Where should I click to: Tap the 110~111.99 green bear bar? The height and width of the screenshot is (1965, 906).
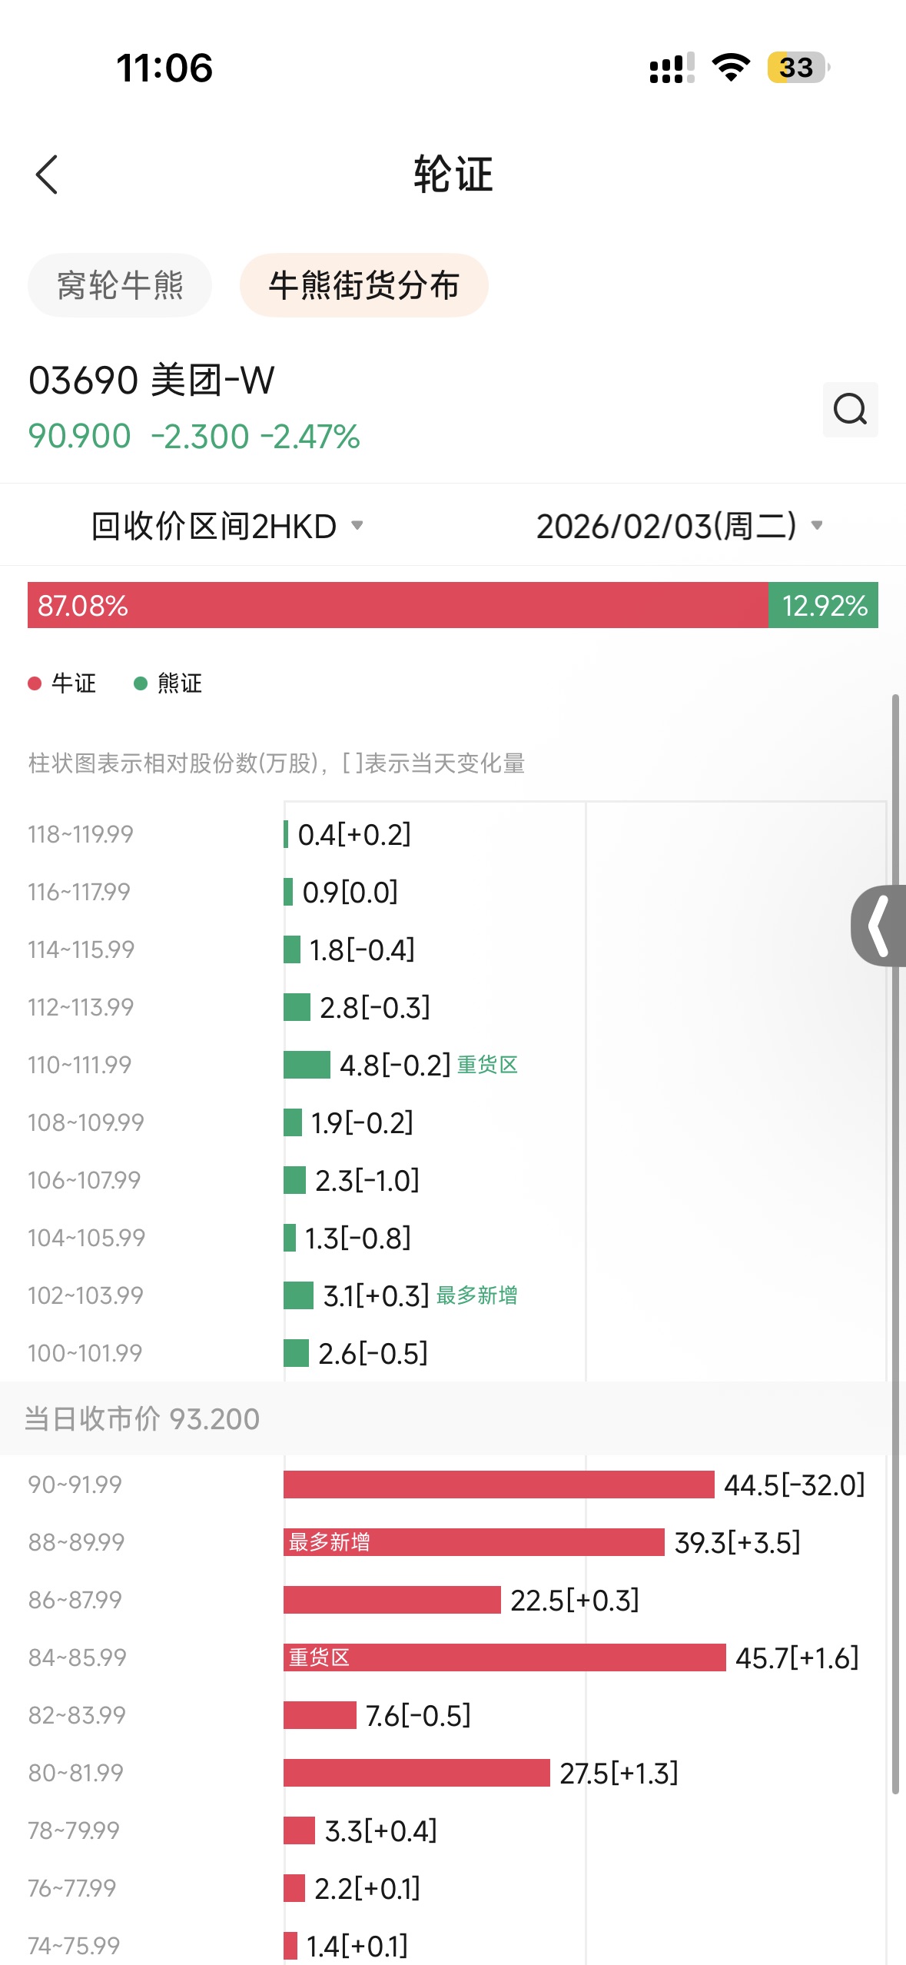[307, 1065]
